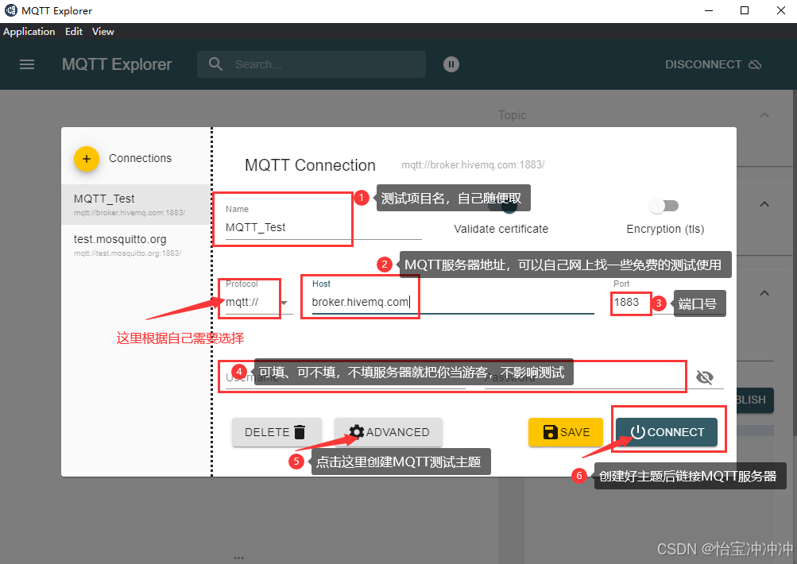Open the hamburger menu in the header
This screenshot has width=797, height=564.
[27, 64]
